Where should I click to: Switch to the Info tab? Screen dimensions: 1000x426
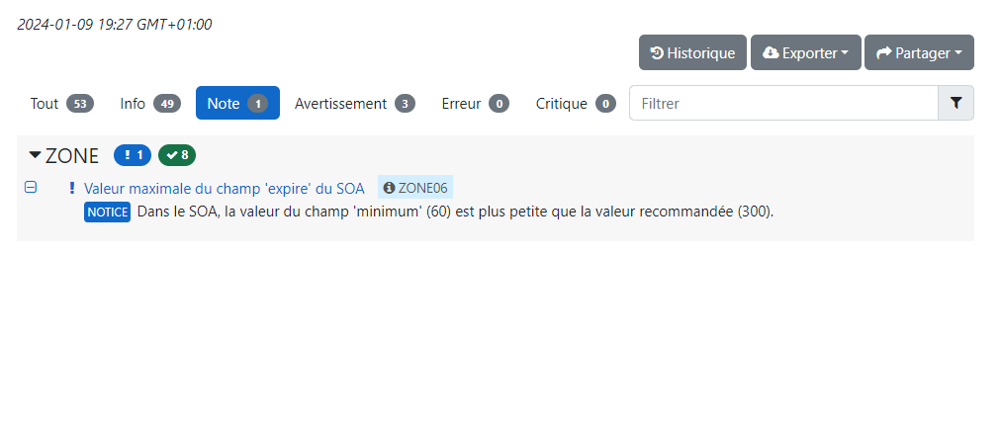[149, 103]
